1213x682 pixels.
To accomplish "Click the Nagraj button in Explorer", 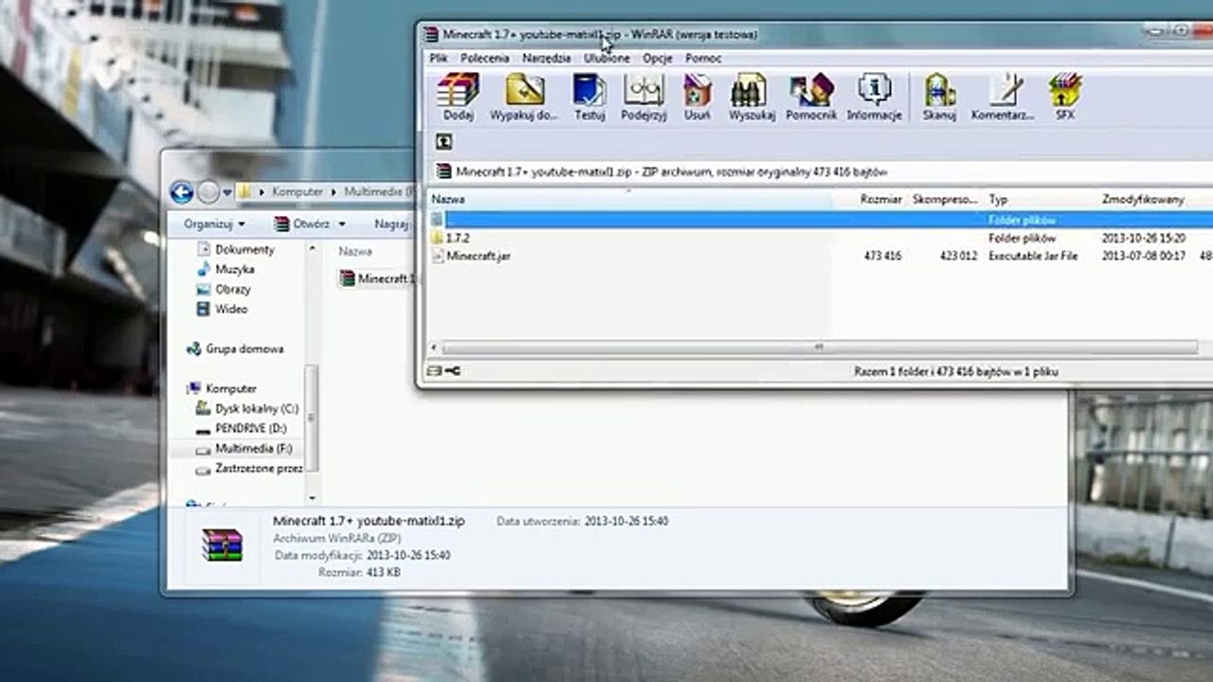I will [x=391, y=224].
